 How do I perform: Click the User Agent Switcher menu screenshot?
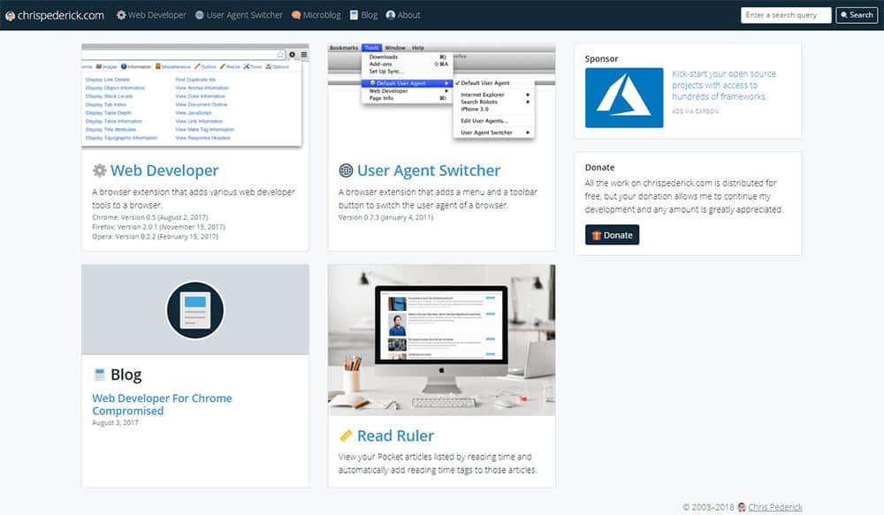441,93
